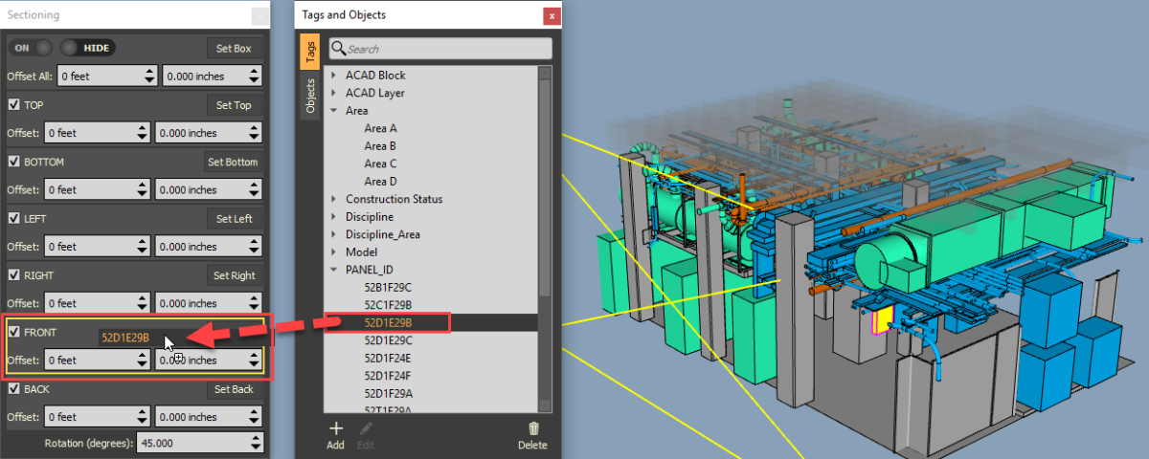The image size is (1149, 459).
Task: Click the Edit pencil icon
Action: pyautogui.click(x=366, y=429)
